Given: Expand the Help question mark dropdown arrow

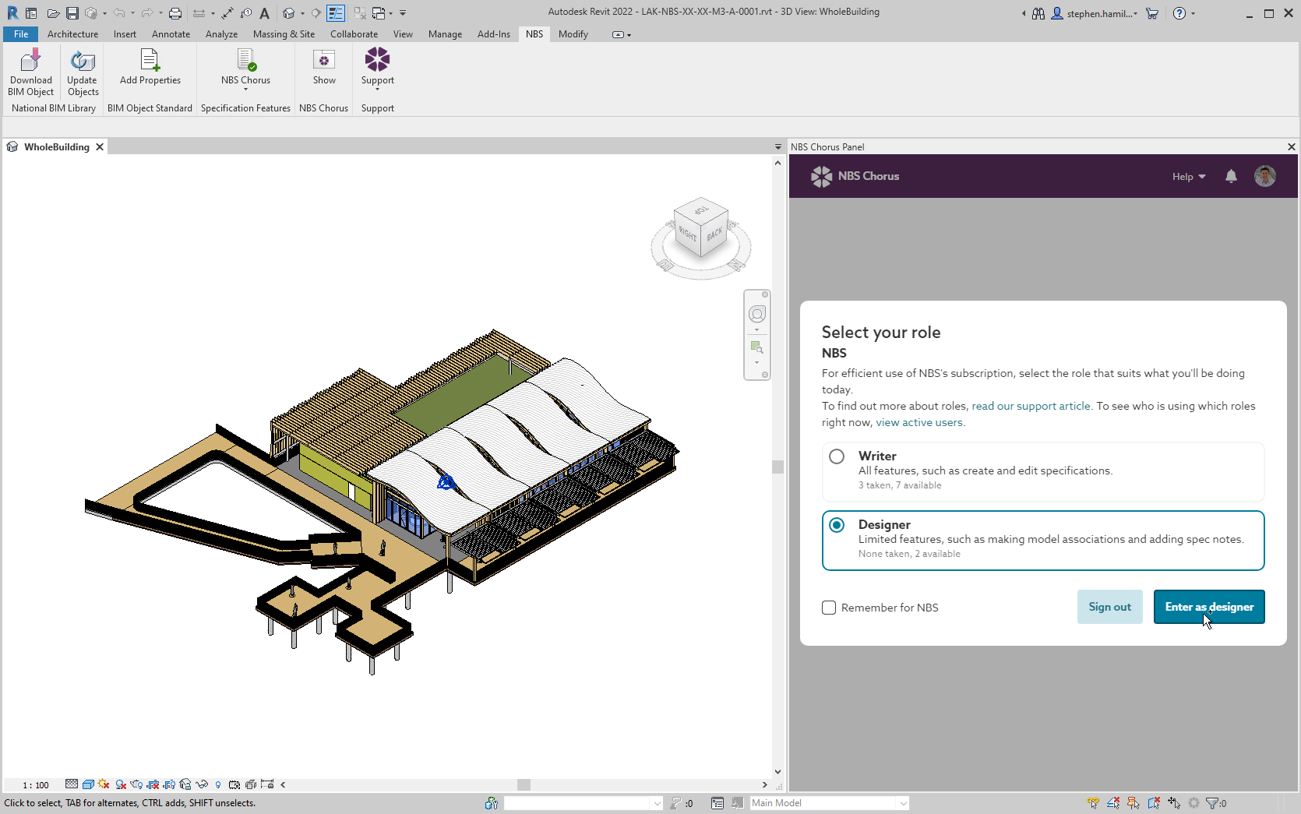Looking at the screenshot, I should [x=1193, y=13].
